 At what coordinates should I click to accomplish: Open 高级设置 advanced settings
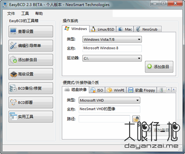31,74
